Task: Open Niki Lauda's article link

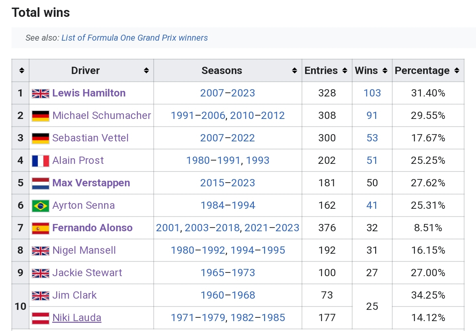Action: [x=77, y=317]
